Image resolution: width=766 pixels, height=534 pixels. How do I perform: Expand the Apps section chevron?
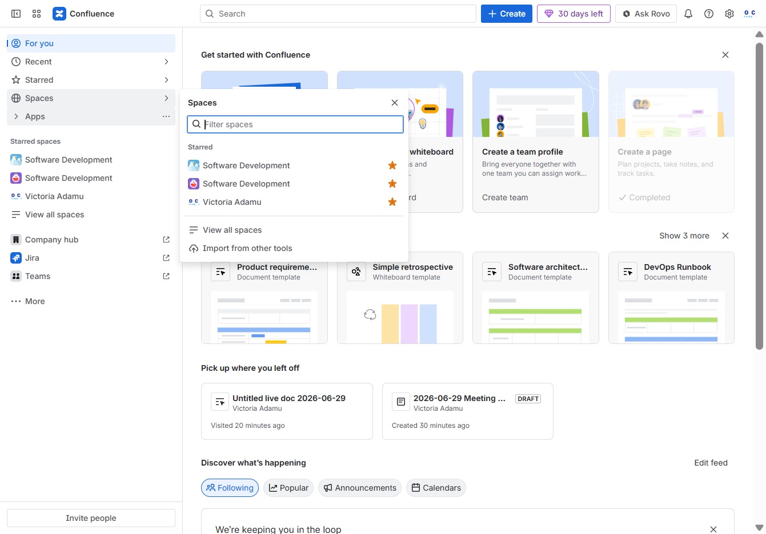(16, 116)
